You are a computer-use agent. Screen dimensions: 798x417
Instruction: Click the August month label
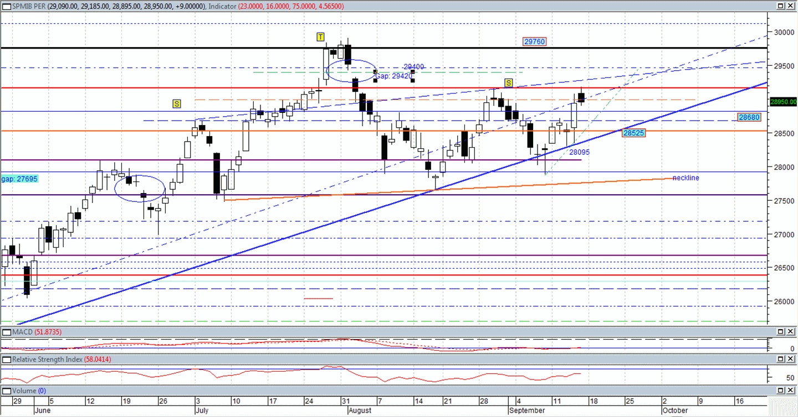pos(361,411)
